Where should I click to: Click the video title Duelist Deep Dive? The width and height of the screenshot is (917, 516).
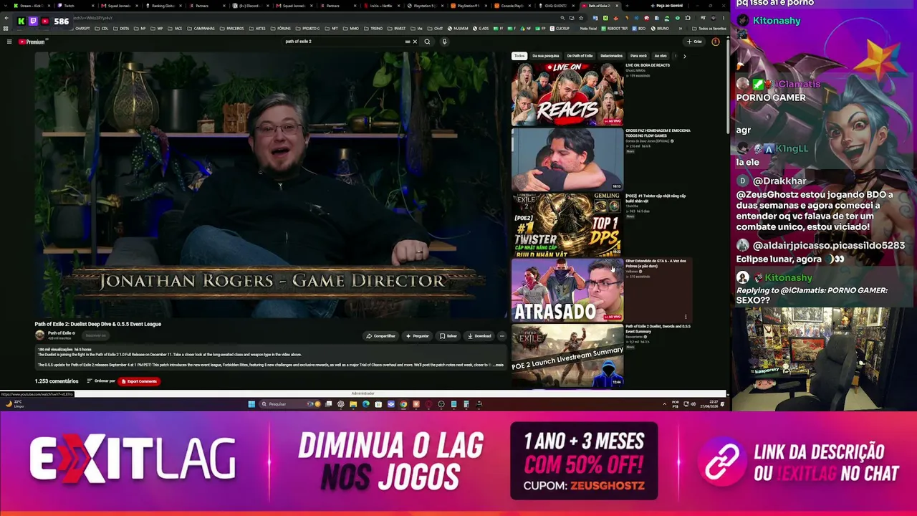[x=98, y=324]
